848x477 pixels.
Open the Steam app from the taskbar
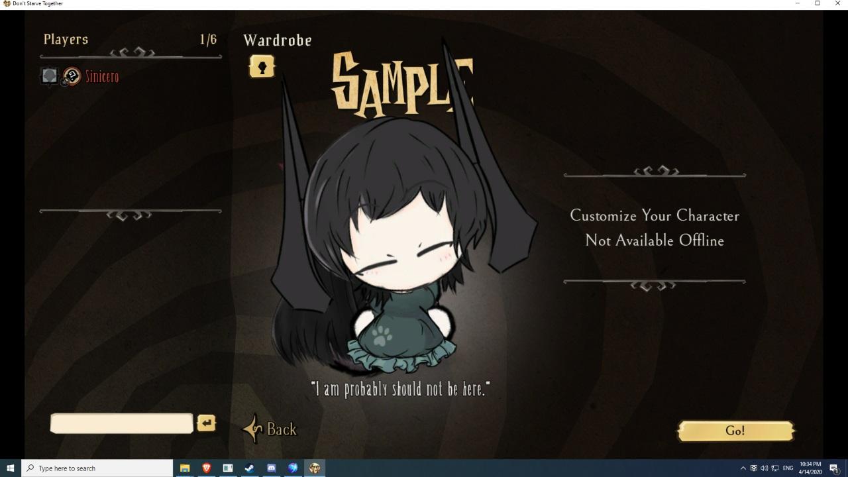(x=250, y=468)
